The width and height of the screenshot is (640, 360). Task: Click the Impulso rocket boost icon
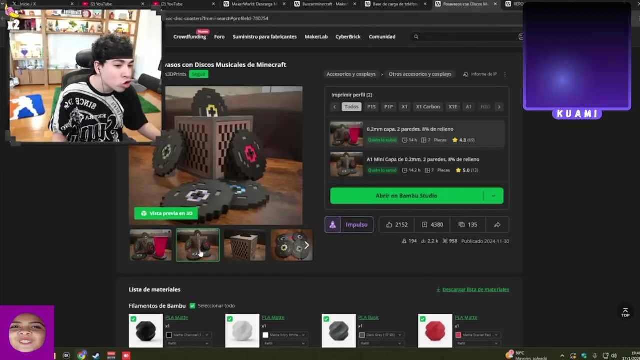pyautogui.click(x=333, y=225)
